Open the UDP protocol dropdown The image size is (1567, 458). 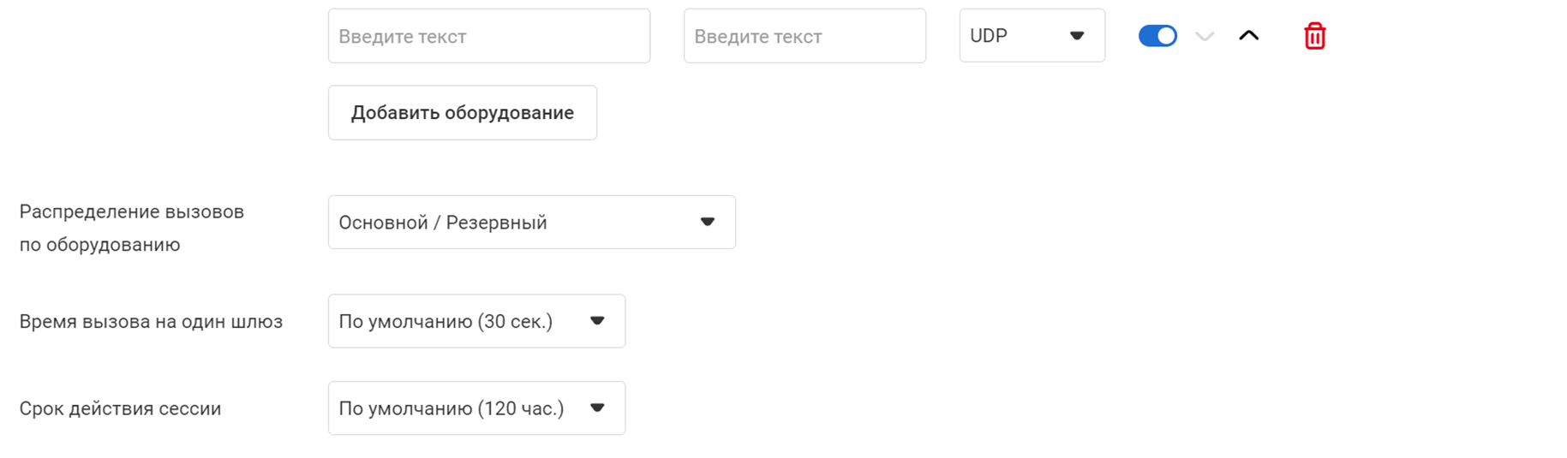(x=1032, y=36)
